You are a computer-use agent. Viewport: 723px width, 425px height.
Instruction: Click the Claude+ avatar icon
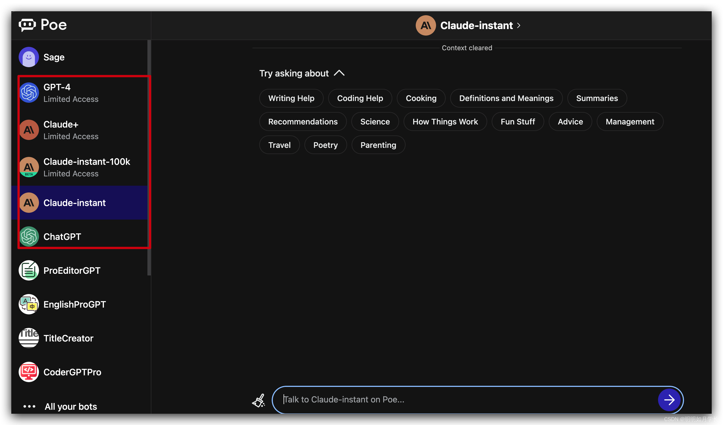coord(29,130)
